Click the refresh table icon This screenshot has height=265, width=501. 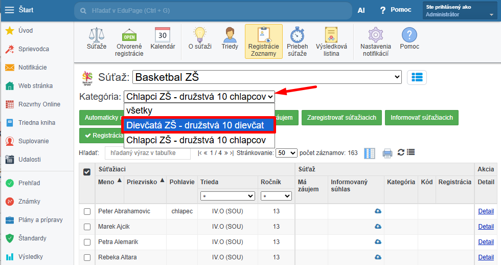[x=401, y=152]
